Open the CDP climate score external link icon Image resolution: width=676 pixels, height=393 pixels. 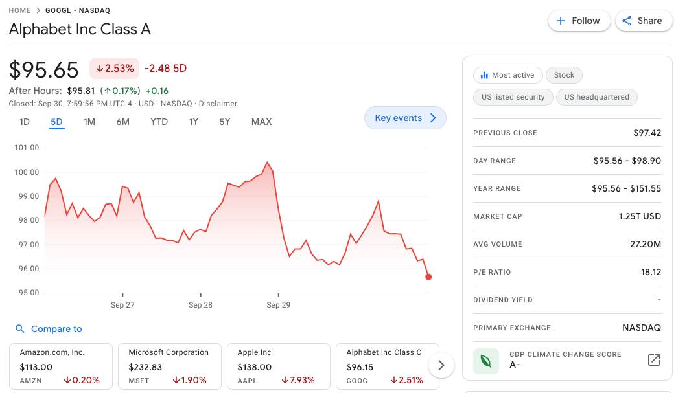click(x=654, y=360)
